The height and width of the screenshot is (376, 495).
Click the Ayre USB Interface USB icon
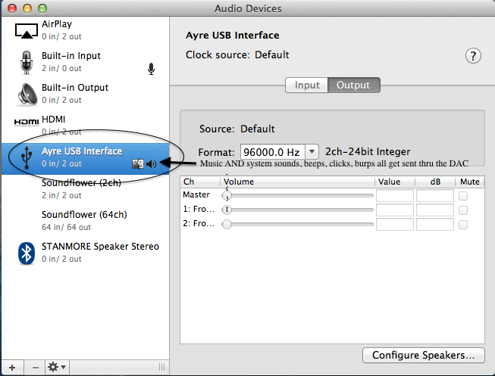[x=26, y=157]
